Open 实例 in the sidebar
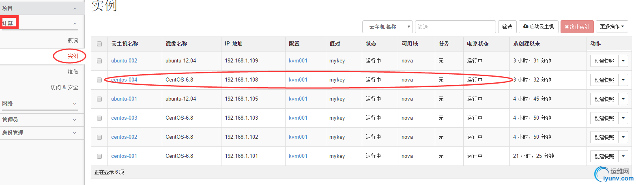This screenshot has height=185, width=636. [x=73, y=56]
